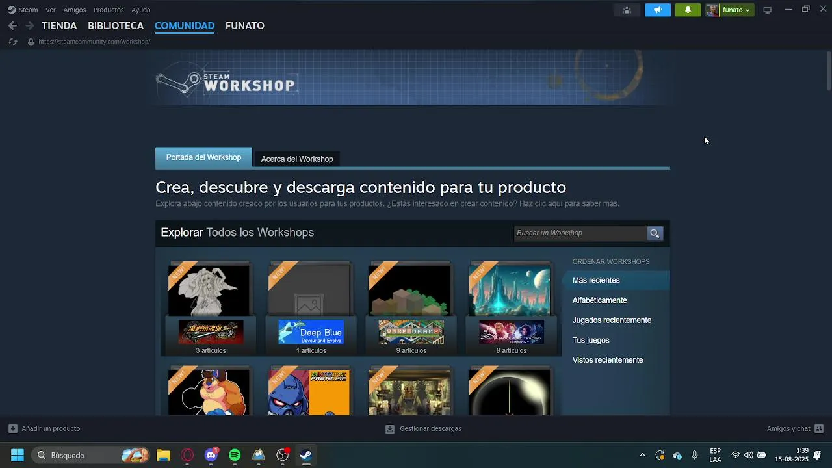
Task: Reload the page with refresh icon
Action: pos(12,42)
